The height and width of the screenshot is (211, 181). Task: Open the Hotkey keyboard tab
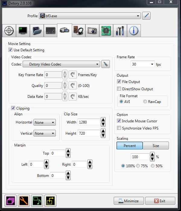[x=50, y=31]
